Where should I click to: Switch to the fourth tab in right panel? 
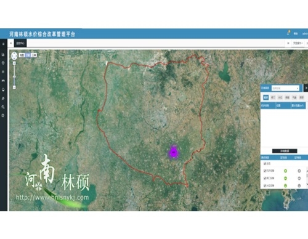click(x=287, y=97)
